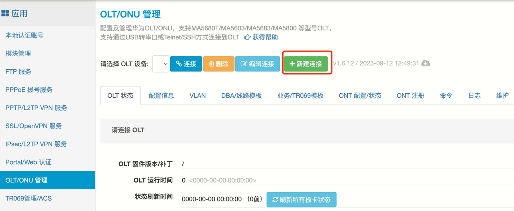Click the green 新建连接 new connection button
Image resolution: width=514 pixels, height=211 pixels.
click(306, 64)
